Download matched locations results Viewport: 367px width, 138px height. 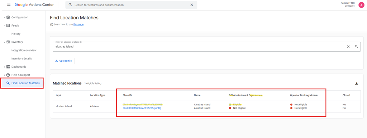[x=357, y=83]
